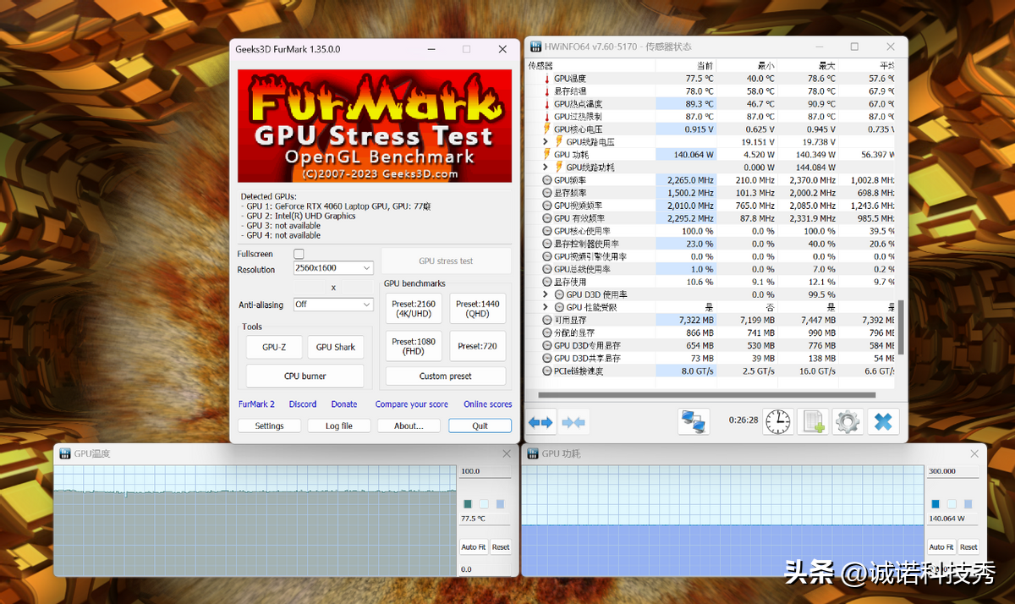Click the thermometer icon beside GPU温度 row
1015x604 pixels.
(546, 79)
